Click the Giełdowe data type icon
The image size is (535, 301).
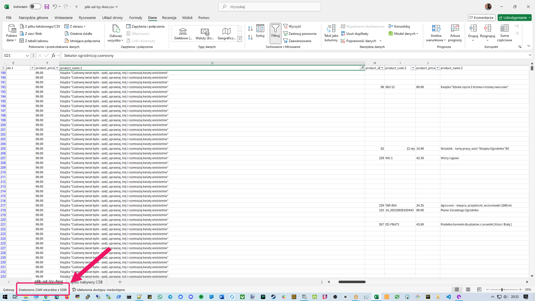tap(183, 31)
